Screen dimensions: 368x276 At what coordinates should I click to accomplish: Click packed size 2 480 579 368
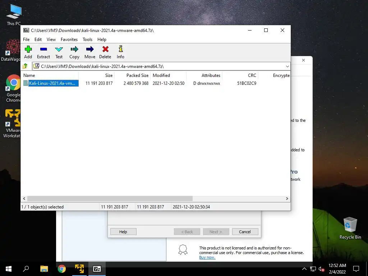[x=136, y=83]
